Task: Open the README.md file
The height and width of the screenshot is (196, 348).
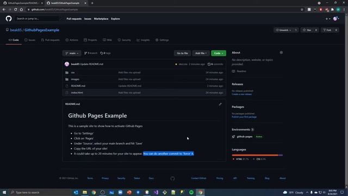Action: (x=78, y=86)
